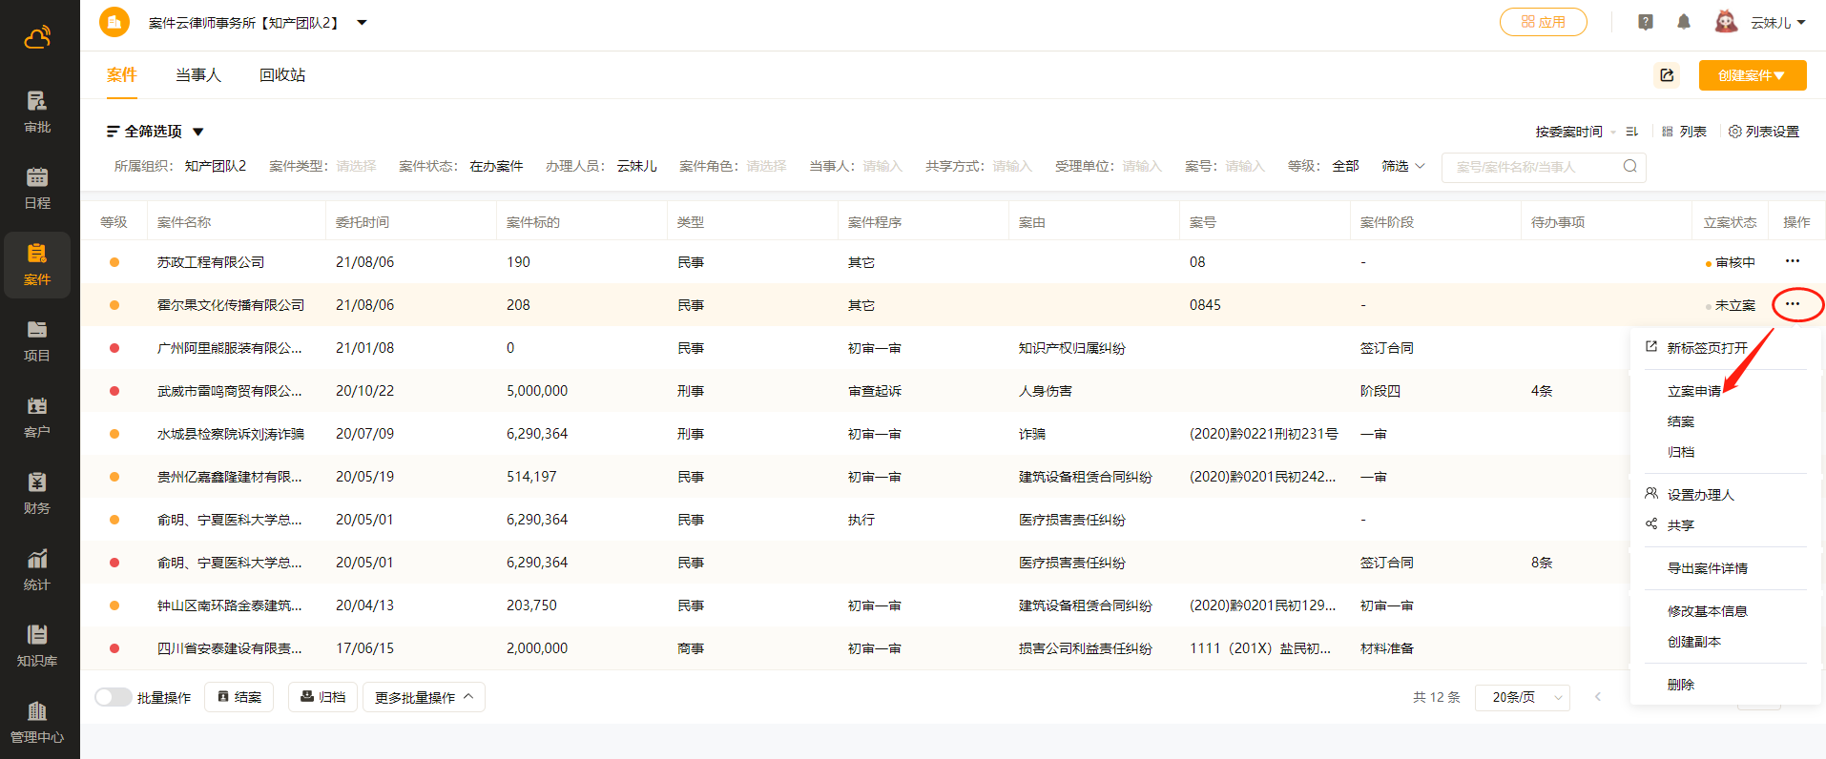This screenshot has width=1826, height=759.
Task: Select 立案申请 from the context menu
Action: (x=1693, y=391)
